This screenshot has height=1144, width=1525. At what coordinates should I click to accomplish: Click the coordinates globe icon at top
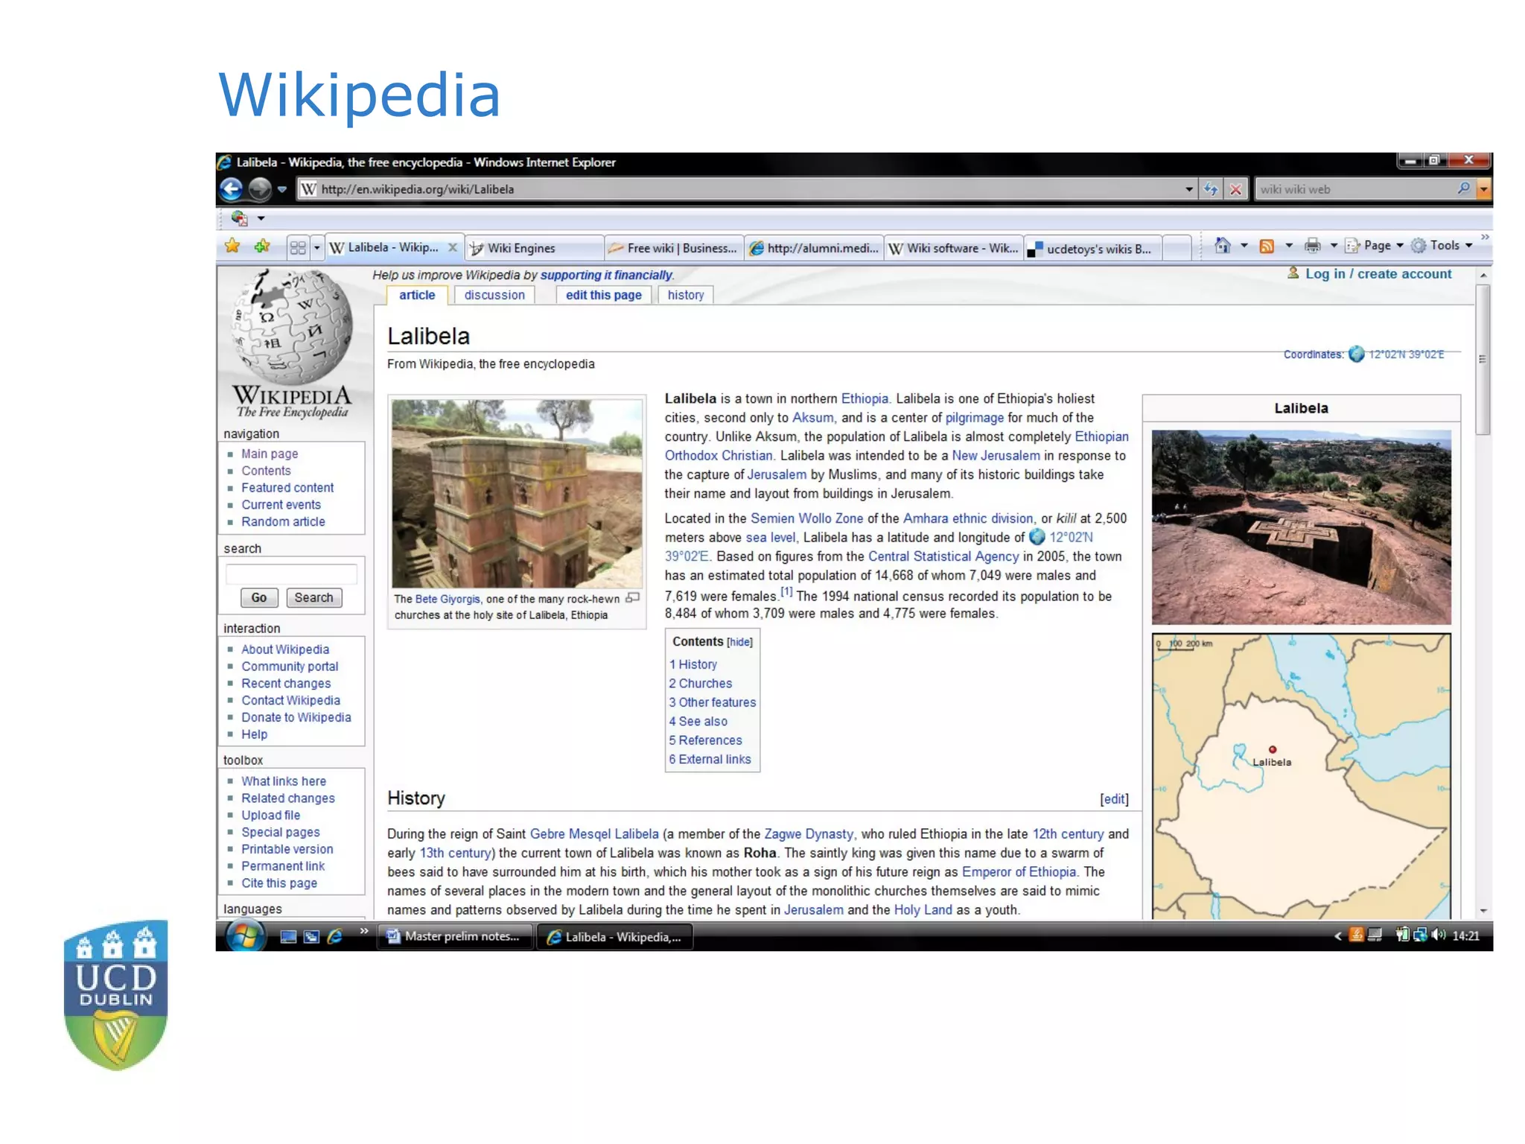pos(1357,354)
